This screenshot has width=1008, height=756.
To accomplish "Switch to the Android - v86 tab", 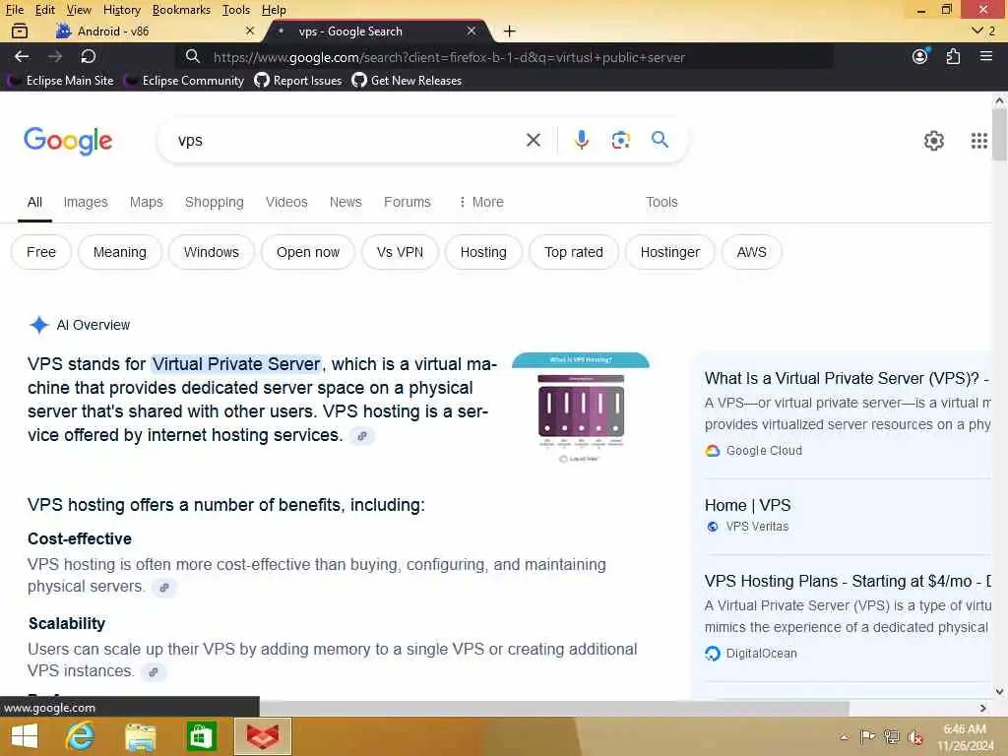I will pyautogui.click(x=155, y=31).
